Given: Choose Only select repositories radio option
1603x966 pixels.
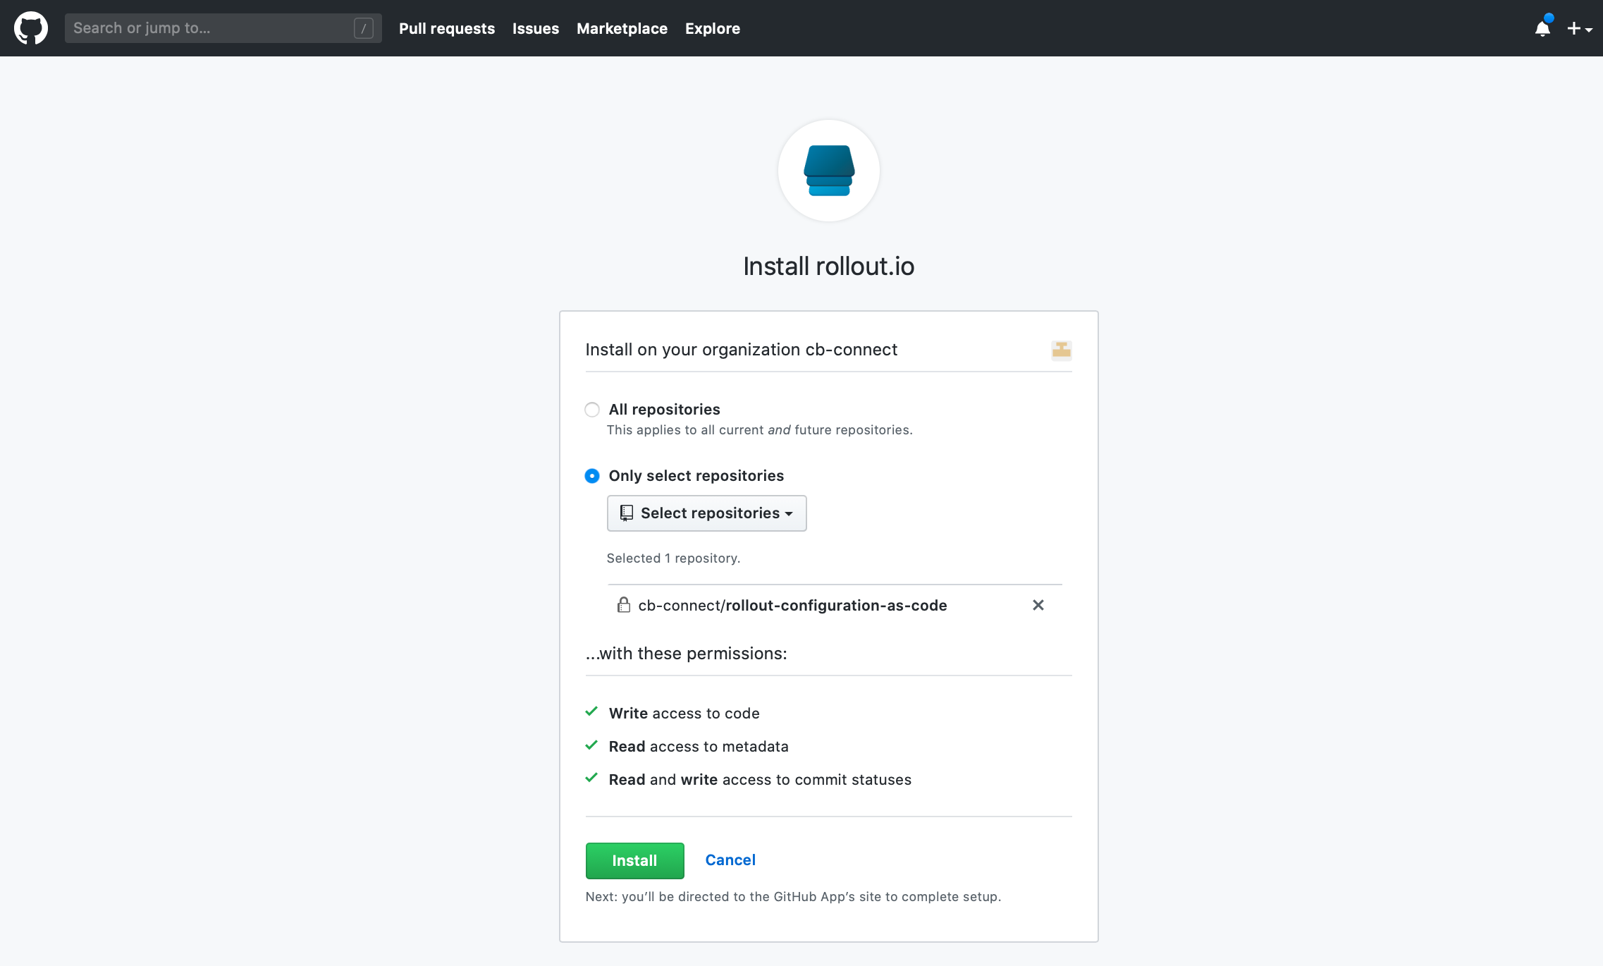Looking at the screenshot, I should 592,476.
